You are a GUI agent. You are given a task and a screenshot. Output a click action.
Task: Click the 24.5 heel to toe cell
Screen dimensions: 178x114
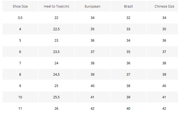pyautogui.click(x=56, y=74)
